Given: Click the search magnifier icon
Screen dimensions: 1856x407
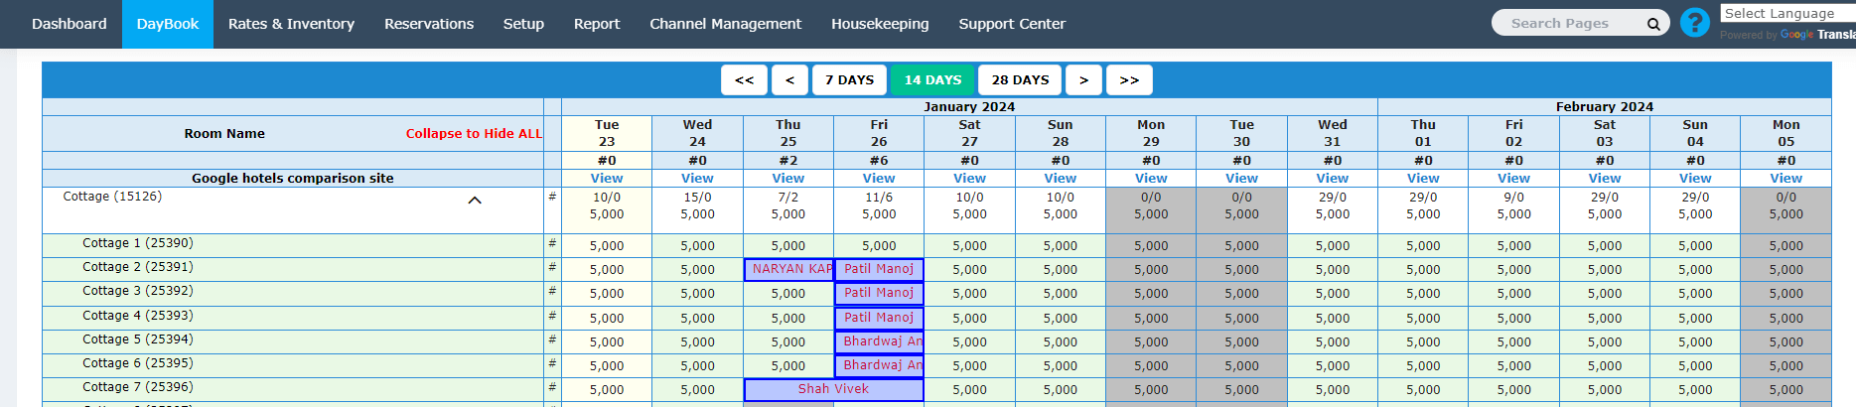Looking at the screenshot, I should click(x=1653, y=24).
